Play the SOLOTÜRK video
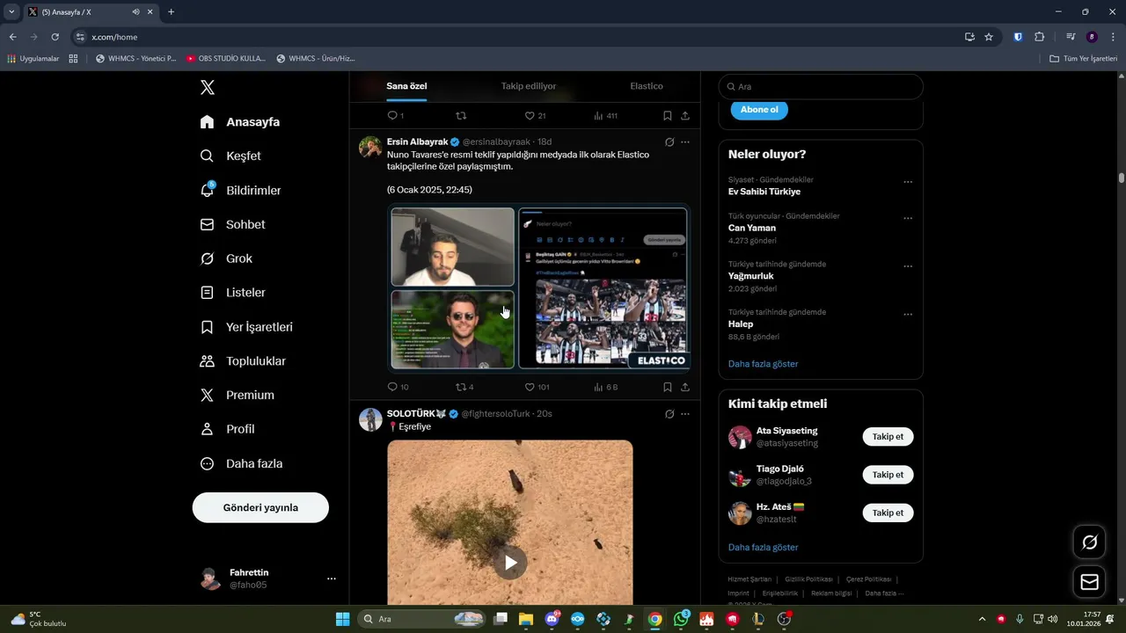Screen dimensions: 1126x633 click(x=510, y=563)
